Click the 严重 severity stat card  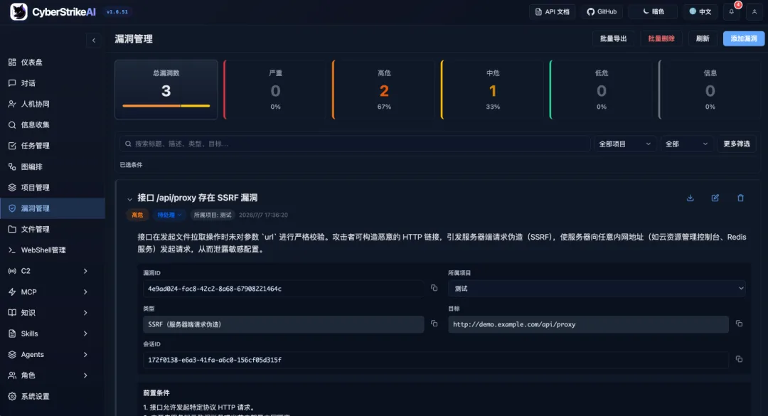275,90
